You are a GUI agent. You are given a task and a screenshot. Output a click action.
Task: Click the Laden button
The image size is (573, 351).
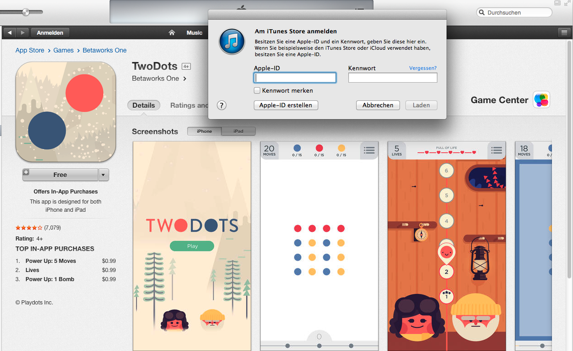[421, 105]
